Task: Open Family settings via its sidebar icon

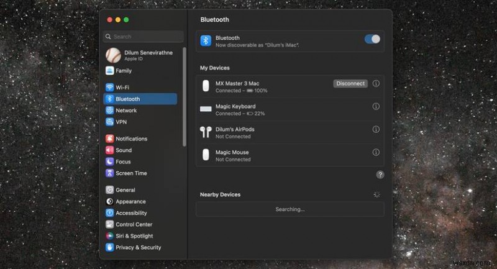Action: (110, 71)
